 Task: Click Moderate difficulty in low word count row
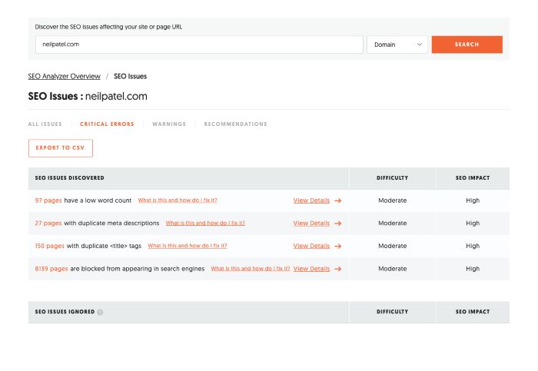[393, 200]
